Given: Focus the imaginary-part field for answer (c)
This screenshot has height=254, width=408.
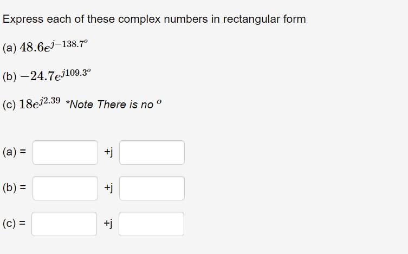Looking at the screenshot, I should pos(151,224).
